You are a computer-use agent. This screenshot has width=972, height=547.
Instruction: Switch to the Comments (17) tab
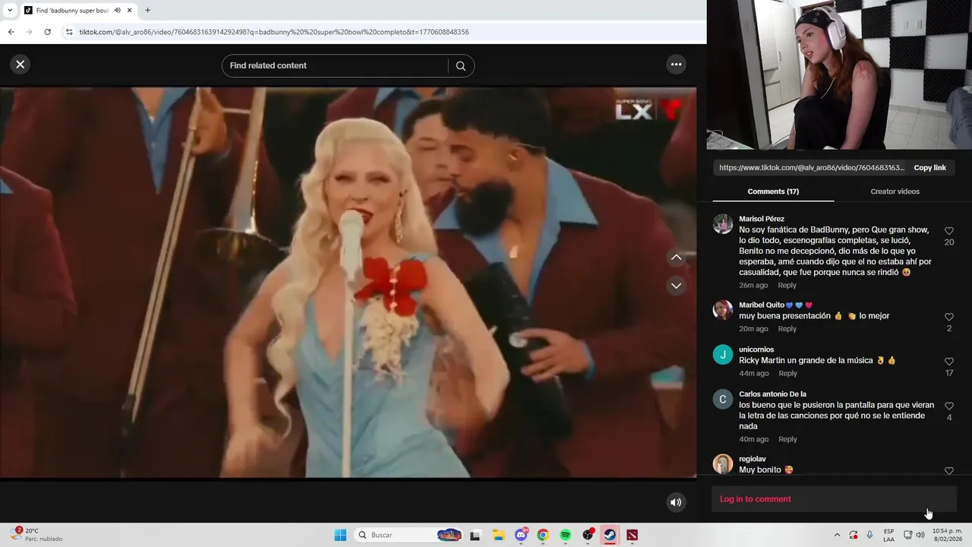point(773,191)
